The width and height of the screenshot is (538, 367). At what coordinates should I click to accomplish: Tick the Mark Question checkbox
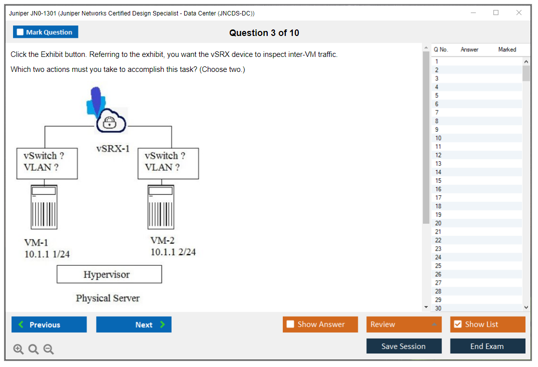pyautogui.click(x=20, y=32)
